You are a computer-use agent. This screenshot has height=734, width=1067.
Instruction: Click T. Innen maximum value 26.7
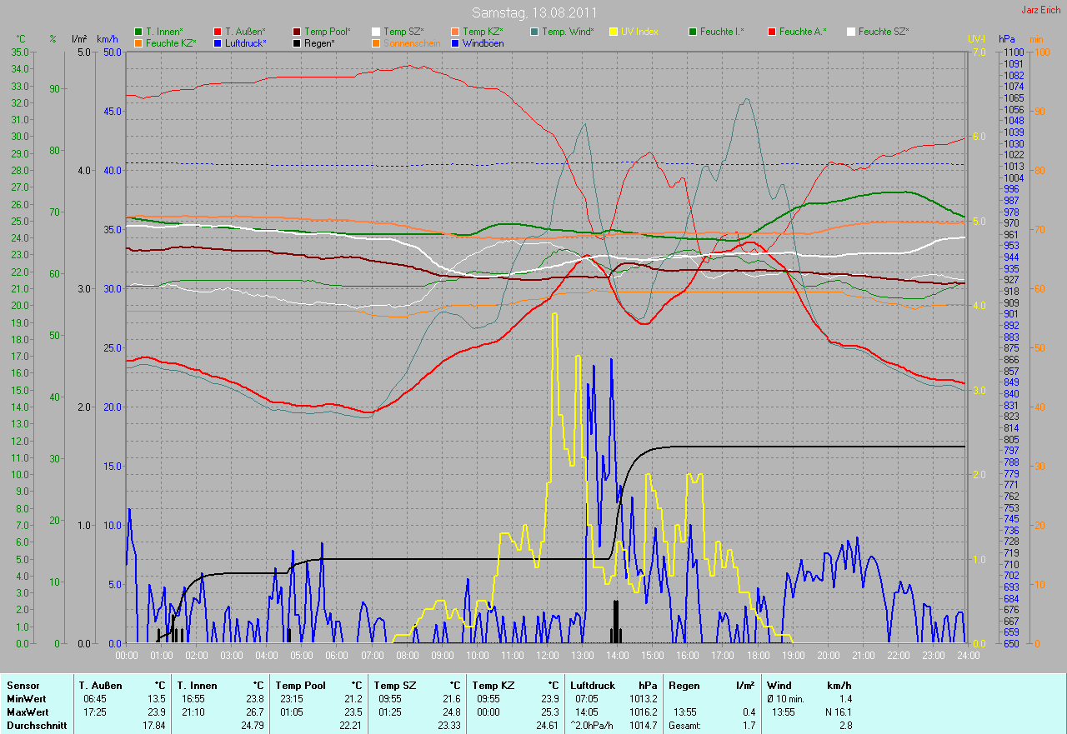point(254,712)
